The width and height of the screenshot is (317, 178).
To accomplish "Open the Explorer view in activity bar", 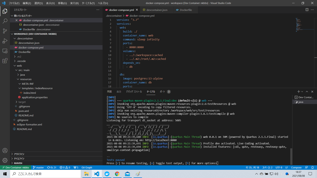I will (5, 11).
